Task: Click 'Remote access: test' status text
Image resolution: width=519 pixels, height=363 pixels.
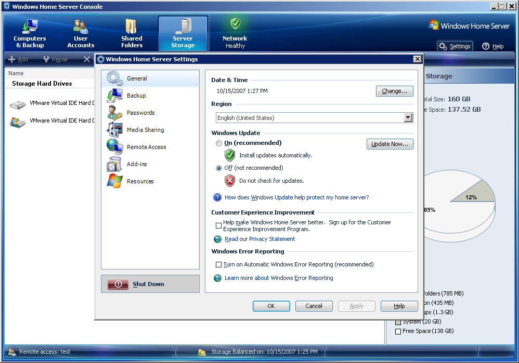Action: point(45,352)
